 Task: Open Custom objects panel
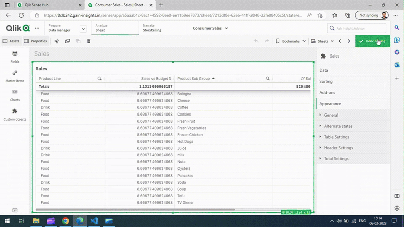coord(15,115)
